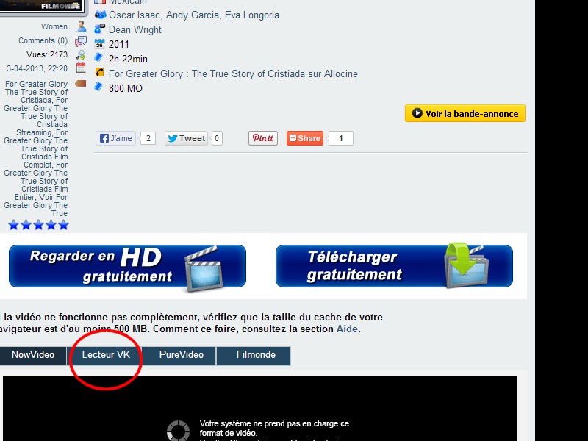Screen dimensions: 588x441
Task: Like the page with Facebook J'aime
Action: pyautogui.click(x=115, y=138)
